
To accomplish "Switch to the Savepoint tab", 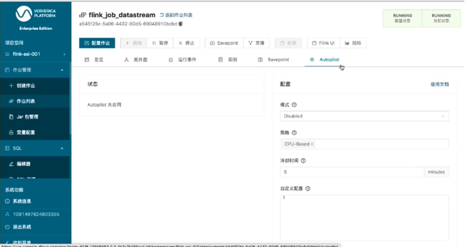I will coord(273,59).
